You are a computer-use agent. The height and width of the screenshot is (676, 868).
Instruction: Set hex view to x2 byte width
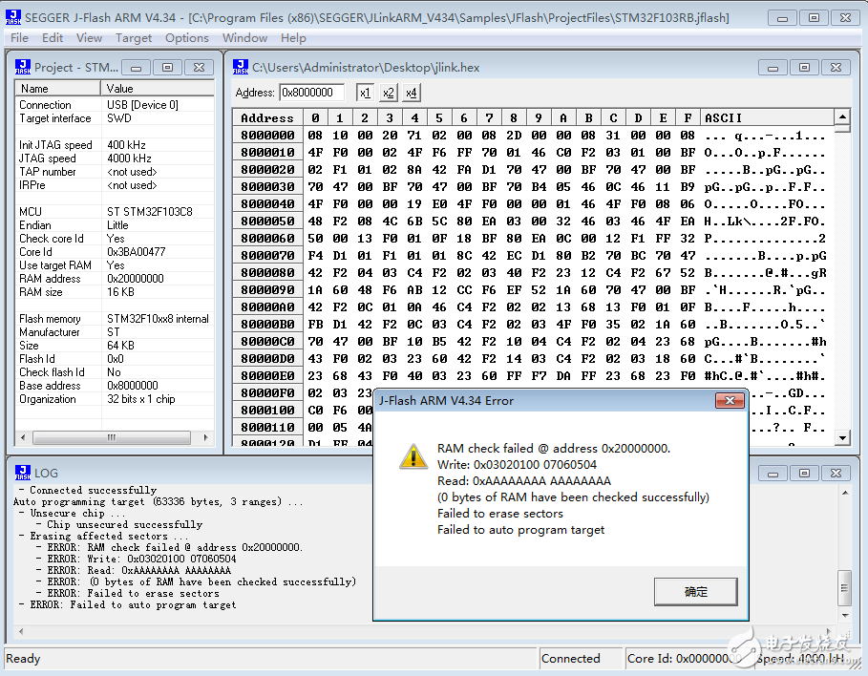(x=388, y=93)
